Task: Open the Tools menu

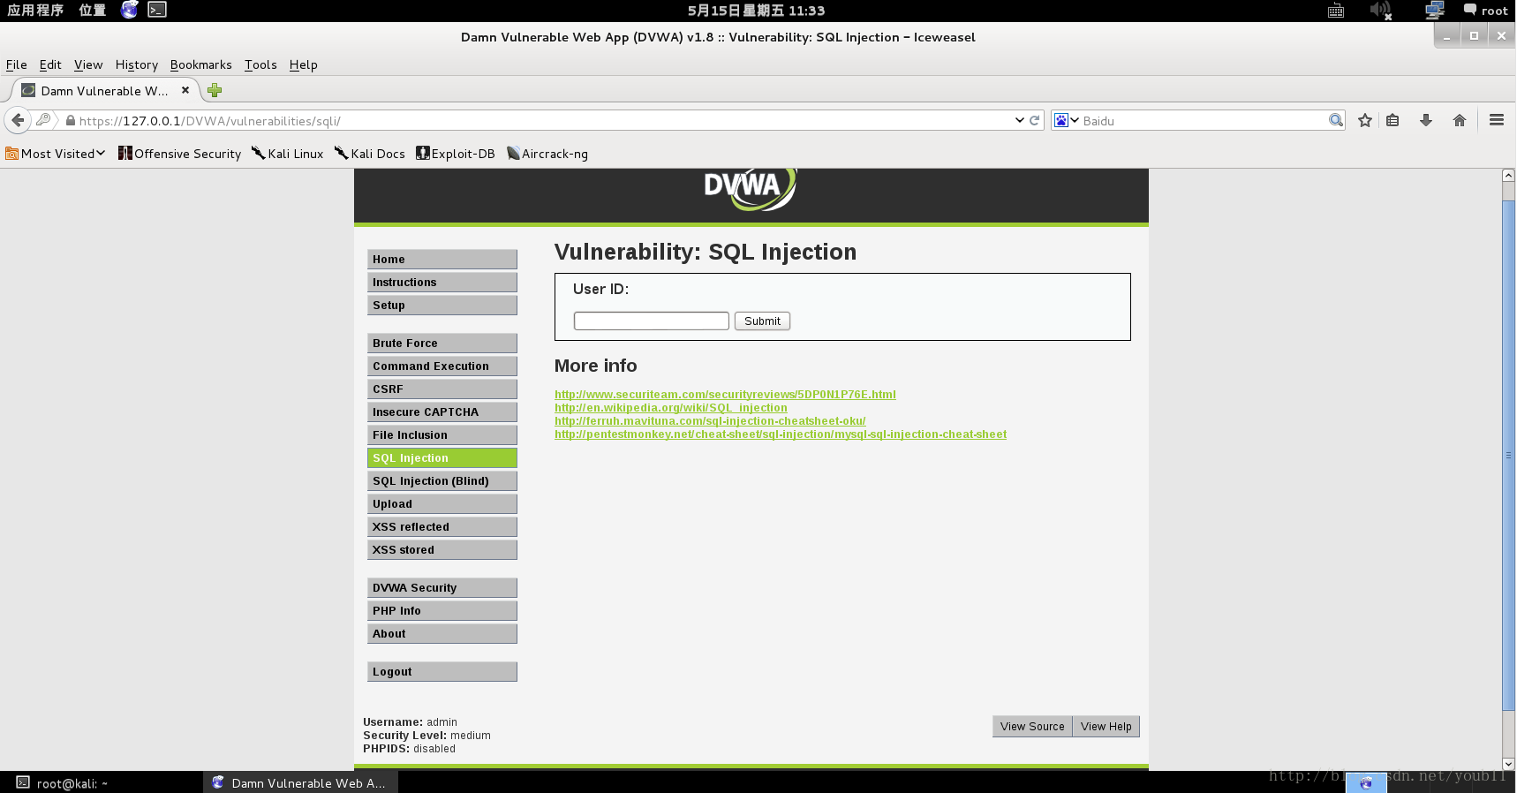Action: pos(260,64)
